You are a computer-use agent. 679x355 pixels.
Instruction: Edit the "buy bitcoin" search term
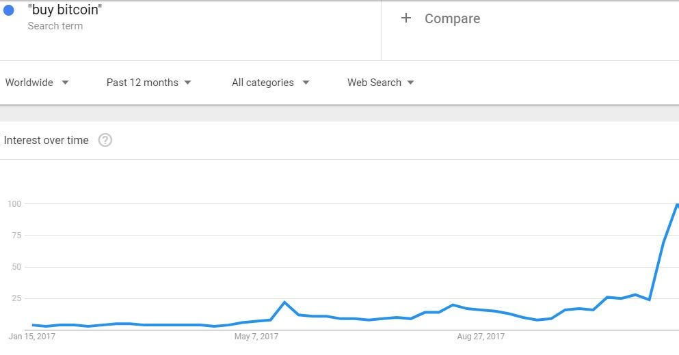tap(66, 10)
